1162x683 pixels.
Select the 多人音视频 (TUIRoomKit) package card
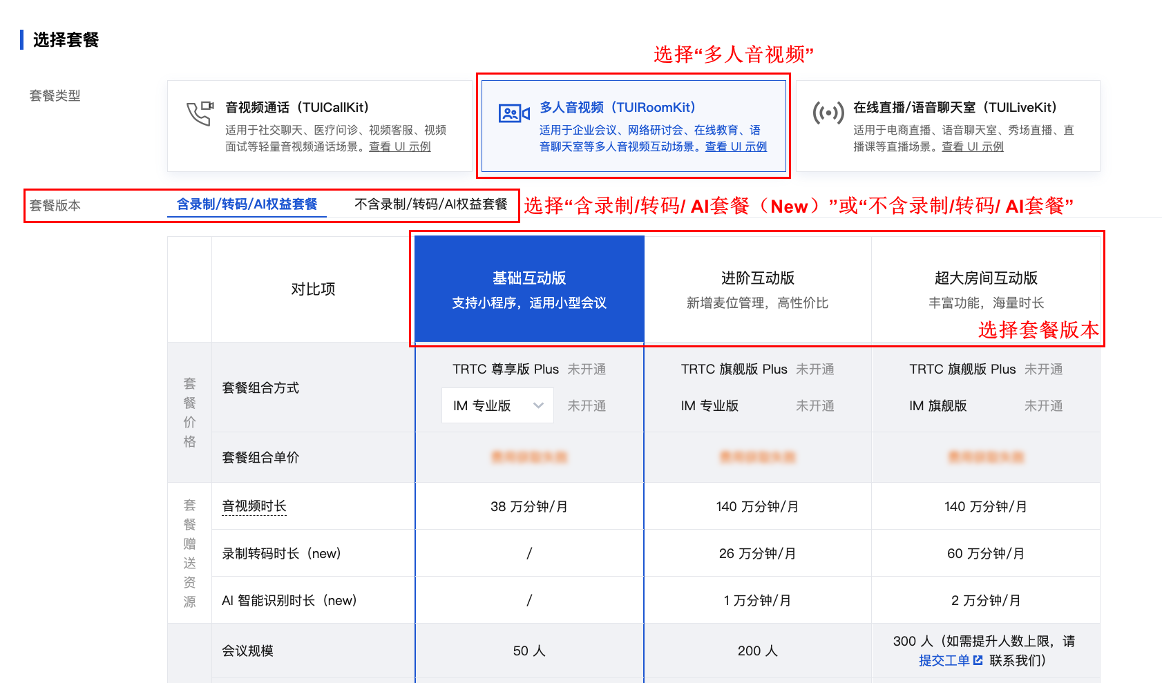pos(634,126)
